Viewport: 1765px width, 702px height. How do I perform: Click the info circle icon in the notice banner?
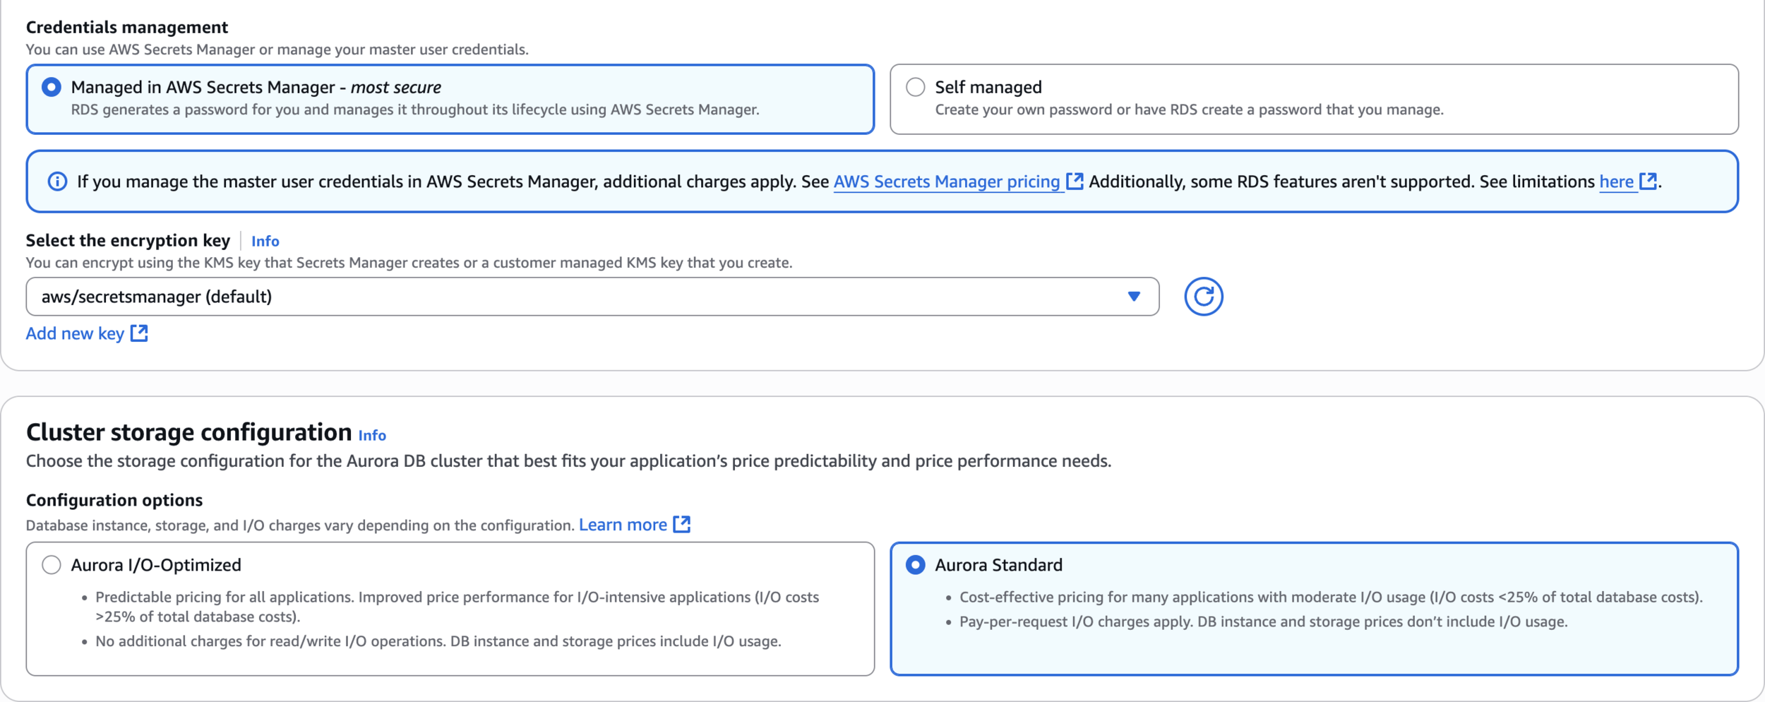click(57, 182)
